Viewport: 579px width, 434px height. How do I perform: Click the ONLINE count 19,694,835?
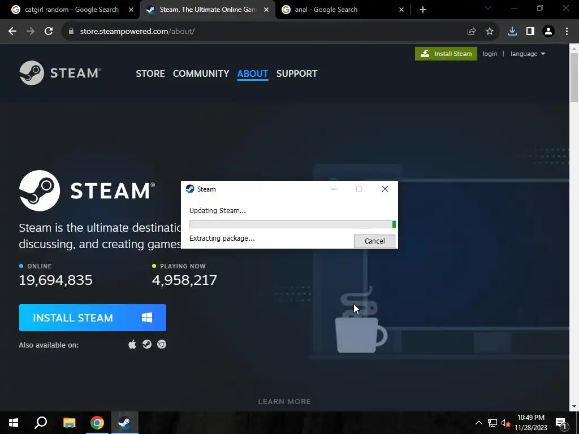click(x=56, y=280)
